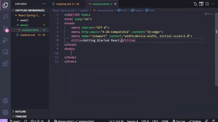This screenshot has width=218, height=122.
Task: Split the editor right
Action: [207, 4]
